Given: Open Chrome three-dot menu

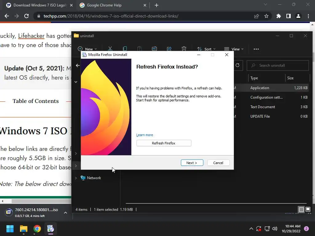Looking at the screenshot, I should coord(308,16).
